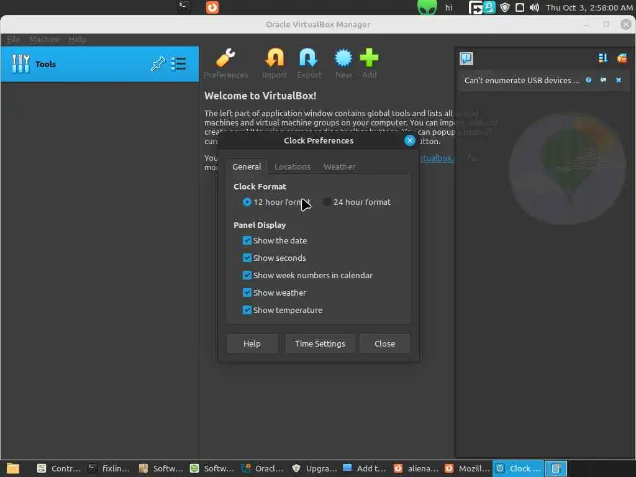Click the panel clock date and time
The image size is (636, 477).
[x=589, y=7]
